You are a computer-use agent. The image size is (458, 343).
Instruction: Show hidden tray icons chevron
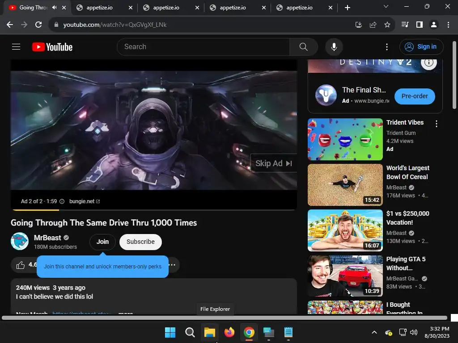pyautogui.click(x=374, y=332)
